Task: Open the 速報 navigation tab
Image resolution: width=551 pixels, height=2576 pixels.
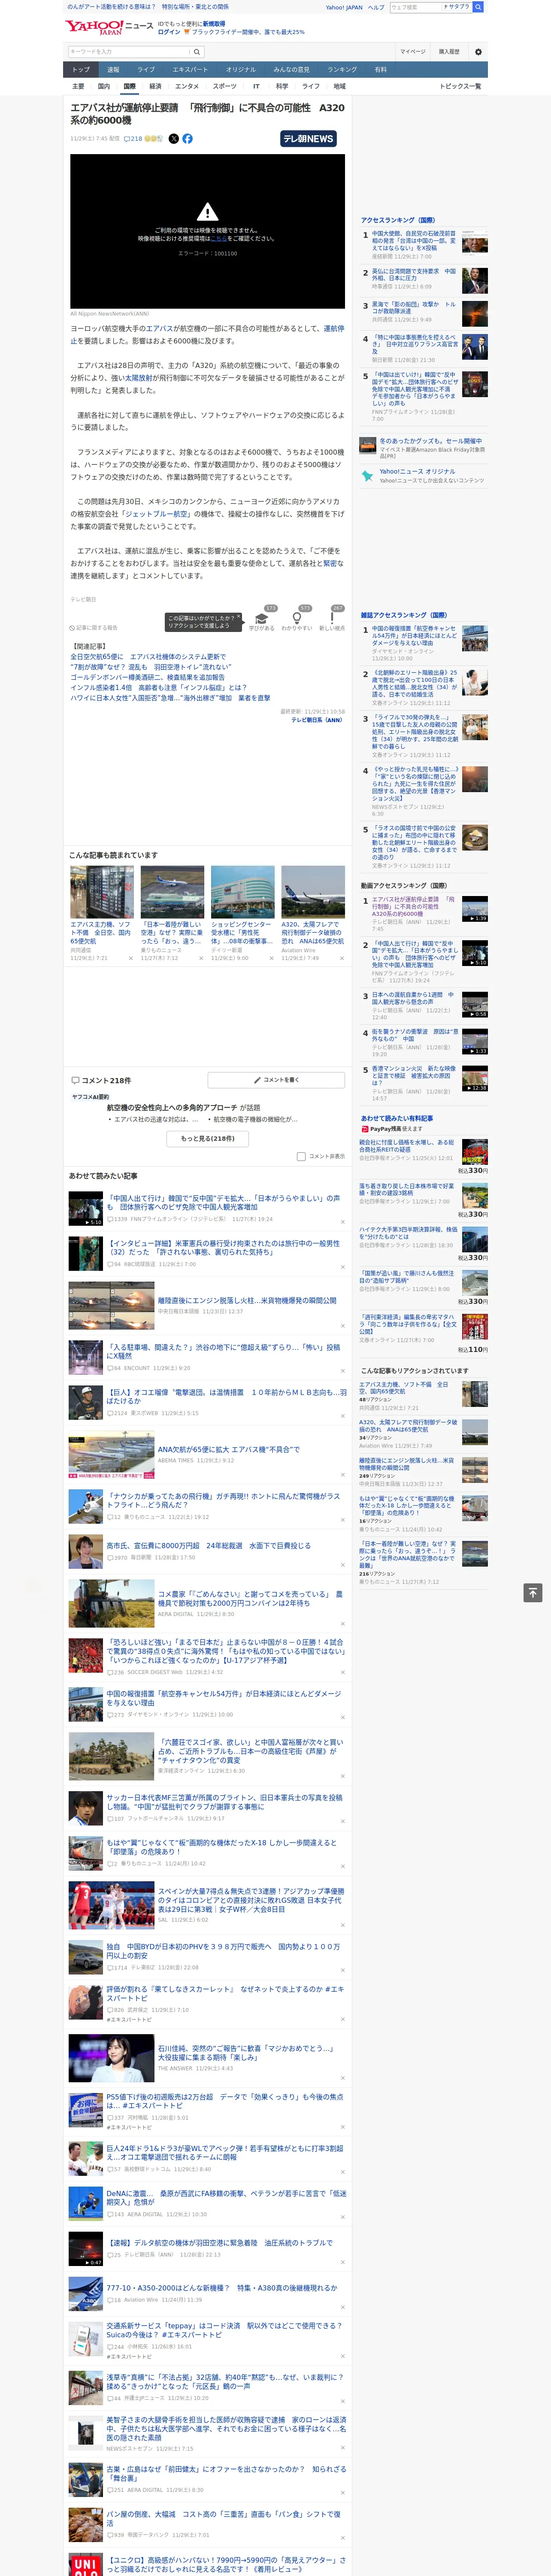Action: tap(113, 70)
